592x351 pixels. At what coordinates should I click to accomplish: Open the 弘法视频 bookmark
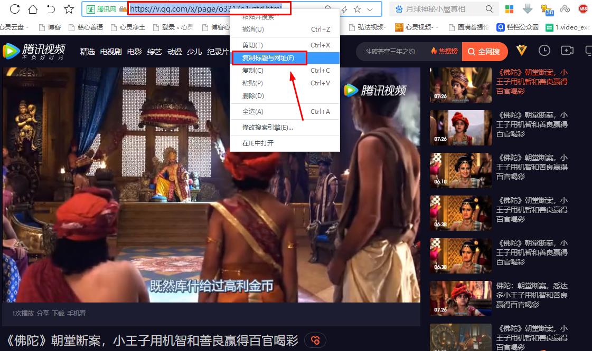click(367, 27)
